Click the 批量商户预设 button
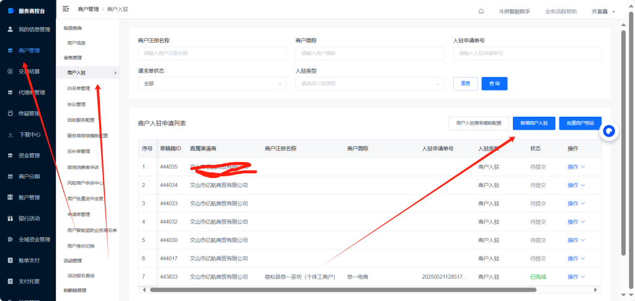The image size is (635, 301). [580, 123]
